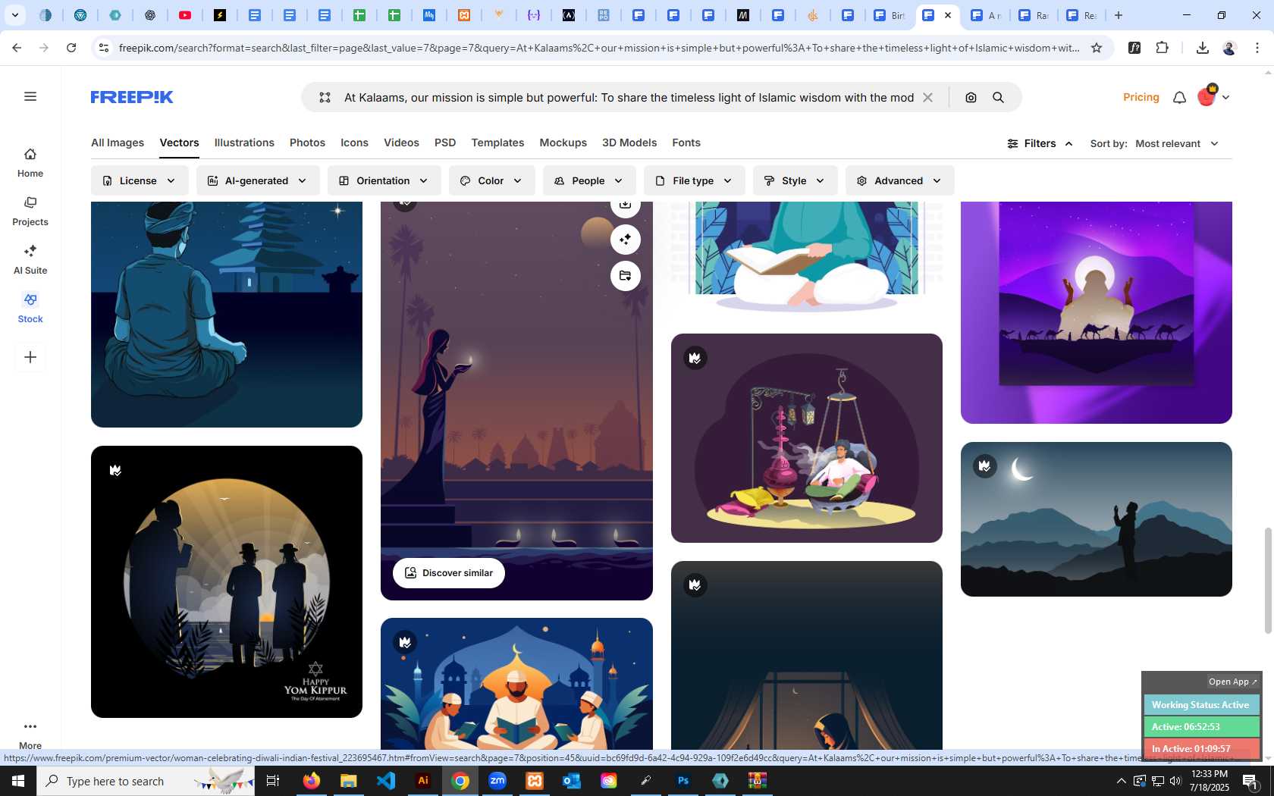
Task: Open the Freepik hamburger menu
Action: pos(30,96)
